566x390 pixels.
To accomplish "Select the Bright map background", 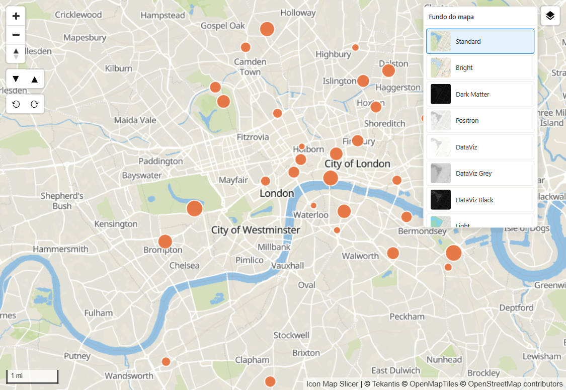I will click(480, 67).
